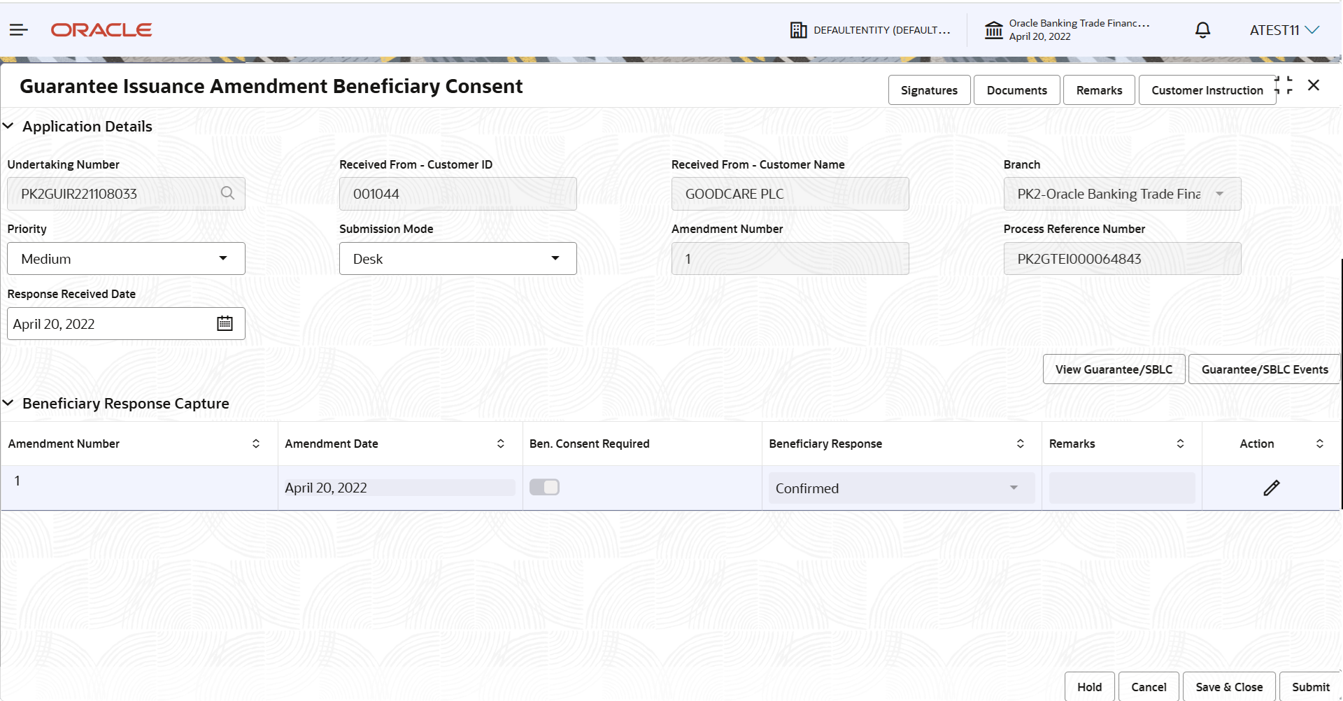Click the page title heading
The height and width of the screenshot is (701, 1343).
pos(271,86)
